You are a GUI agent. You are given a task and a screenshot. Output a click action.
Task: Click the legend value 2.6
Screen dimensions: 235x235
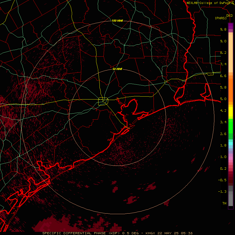tap(223, 134)
